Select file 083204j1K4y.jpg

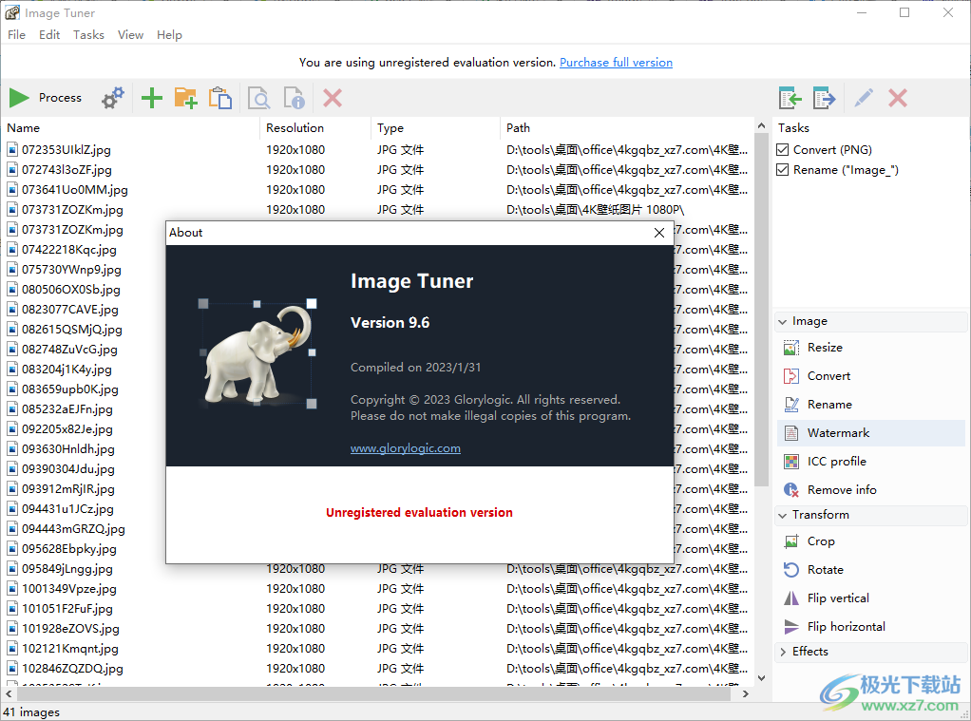[67, 370]
